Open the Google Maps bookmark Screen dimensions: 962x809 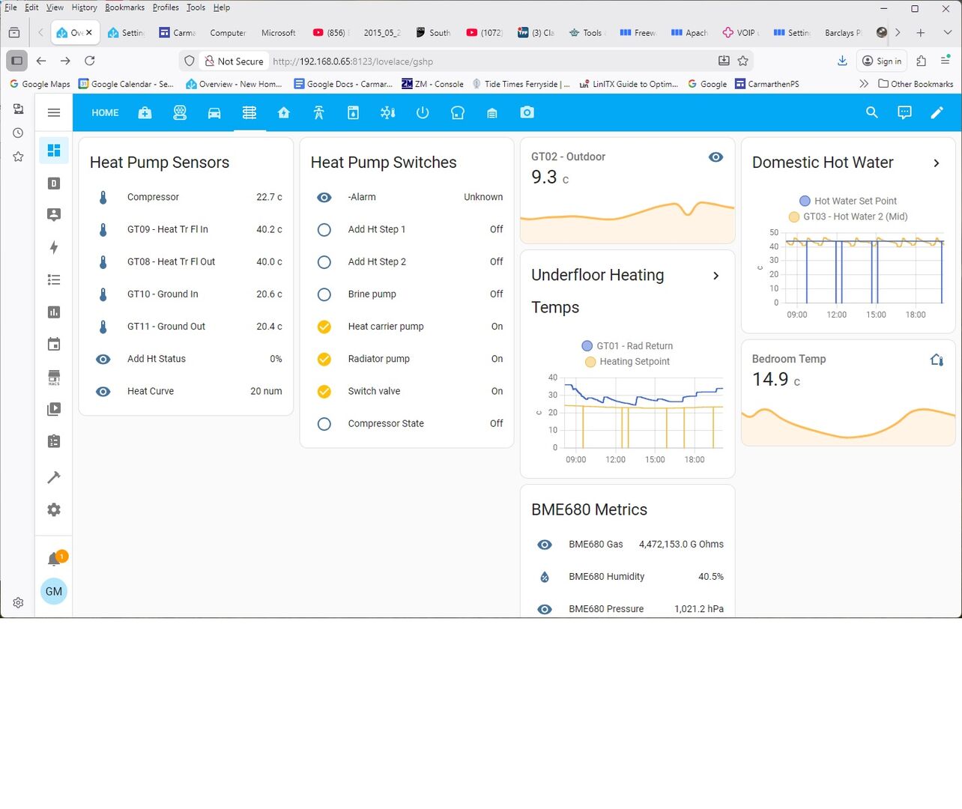40,84
